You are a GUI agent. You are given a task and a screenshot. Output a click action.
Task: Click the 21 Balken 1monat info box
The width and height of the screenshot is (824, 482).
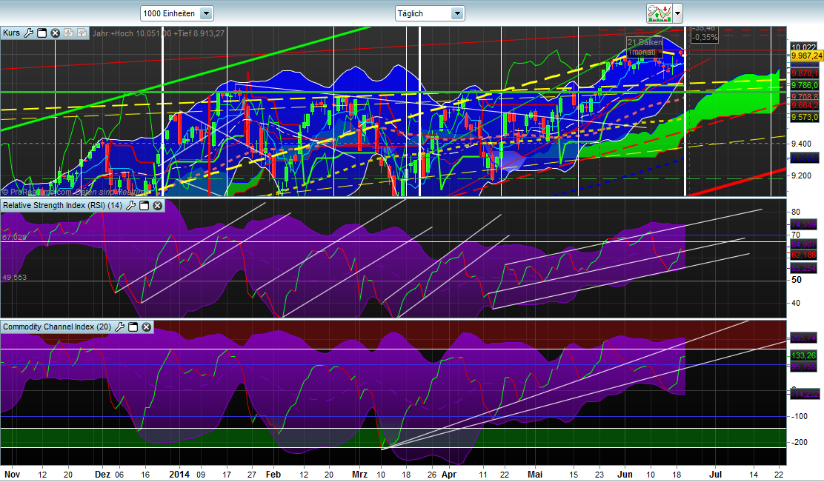point(643,47)
